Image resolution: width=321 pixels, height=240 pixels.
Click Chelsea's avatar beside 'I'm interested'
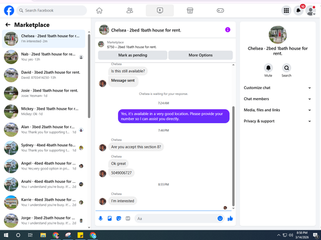103,201
